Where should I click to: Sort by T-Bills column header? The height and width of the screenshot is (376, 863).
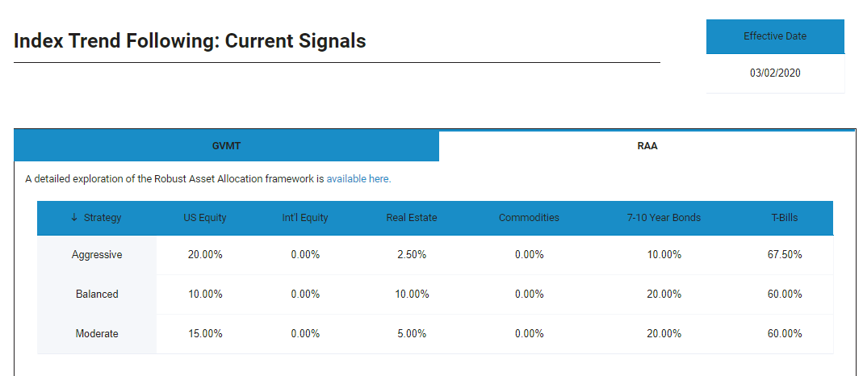[785, 218]
